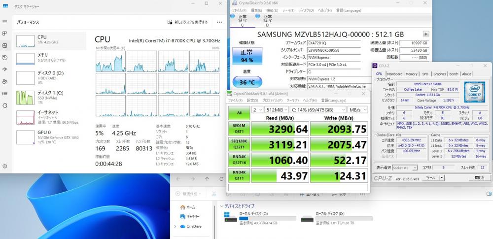Click 正常 94% health status button
This screenshot has height=239, width=493.
pos(247,56)
